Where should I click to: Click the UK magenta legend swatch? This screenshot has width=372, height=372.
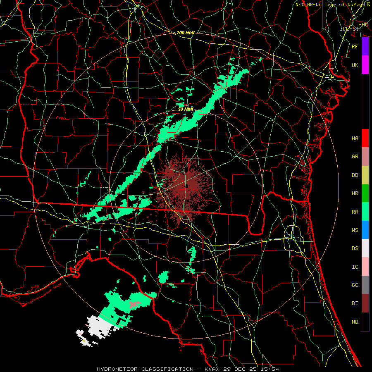pos(365,65)
